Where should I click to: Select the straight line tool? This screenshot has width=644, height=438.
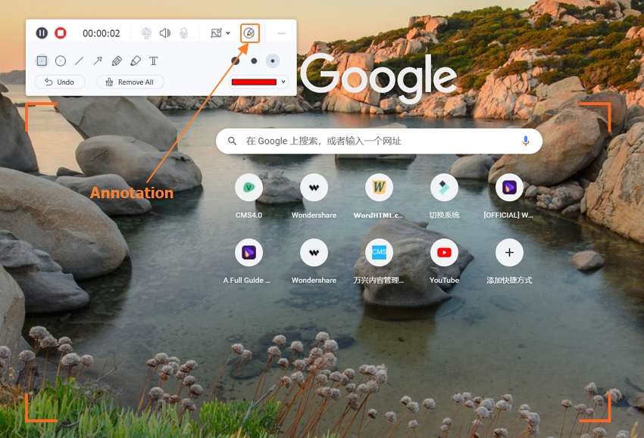click(79, 61)
